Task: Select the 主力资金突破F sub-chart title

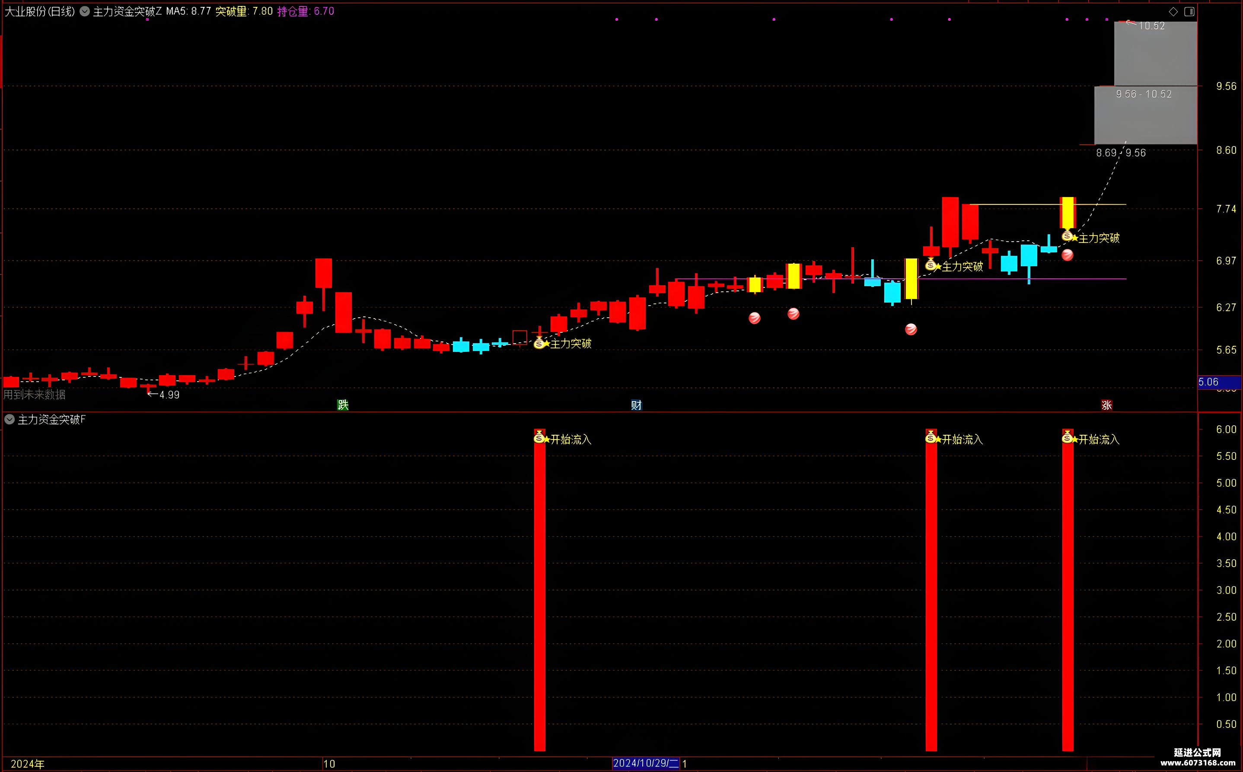Action: pos(51,420)
